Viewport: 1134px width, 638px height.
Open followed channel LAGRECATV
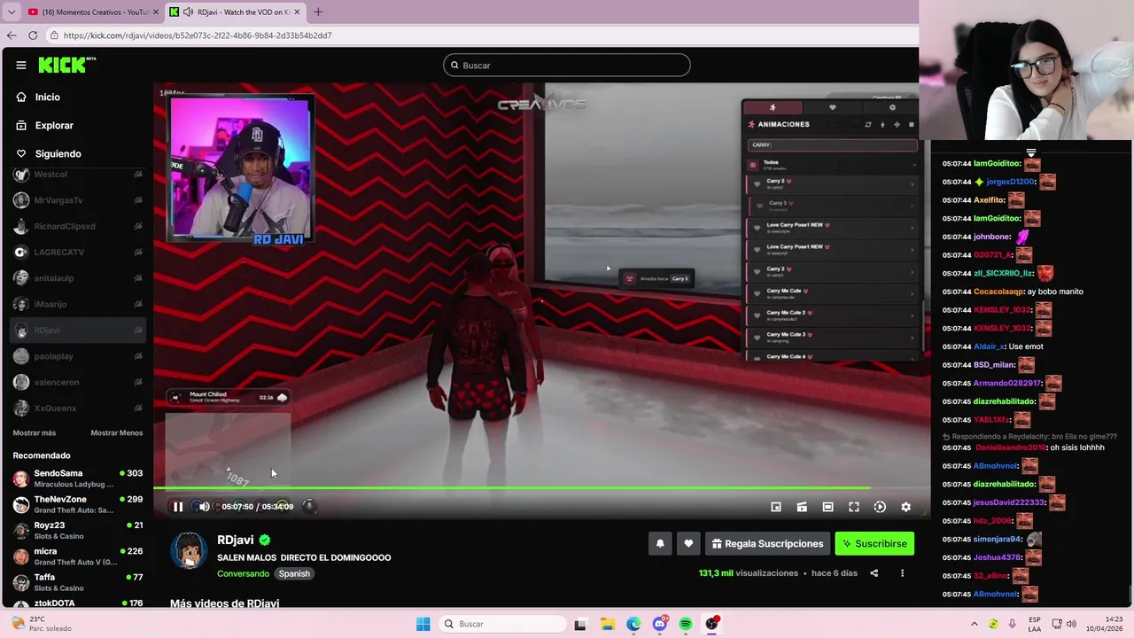pyautogui.click(x=78, y=253)
